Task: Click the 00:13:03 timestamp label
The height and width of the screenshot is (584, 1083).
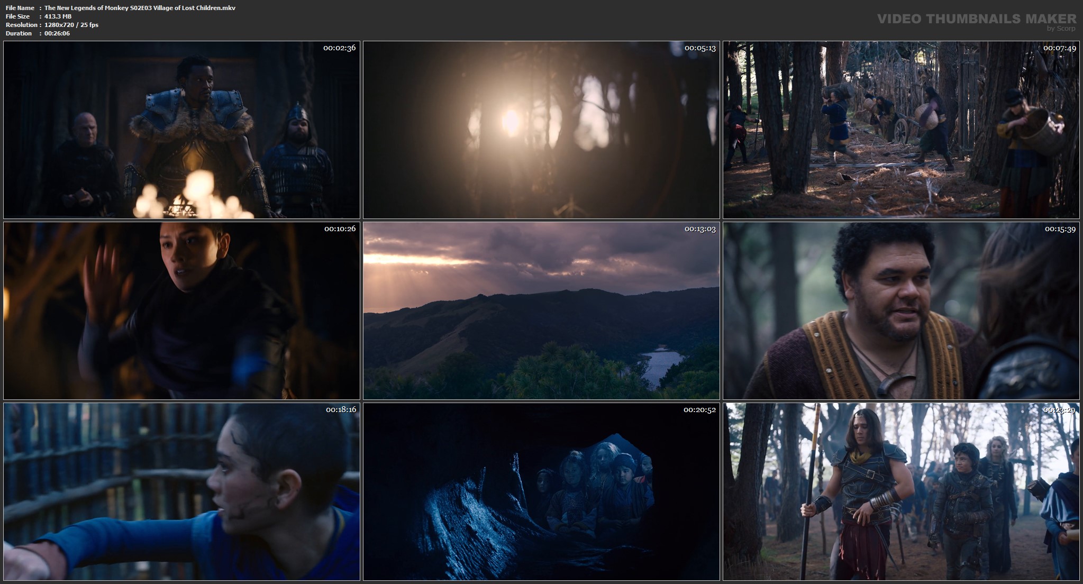Action: tap(699, 229)
